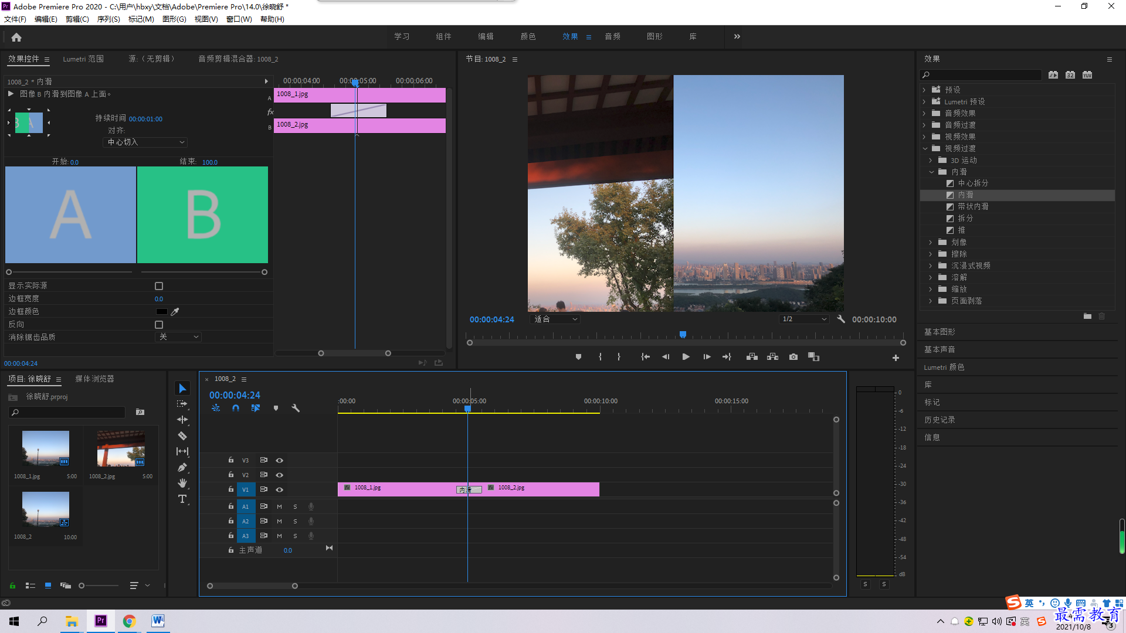Click the Add Marker button in monitor
This screenshot has width=1126, height=633.
(578, 357)
